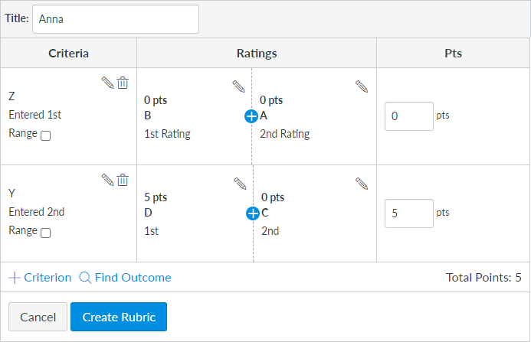Add rating between D and C
This screenshot has width=531, height=342.
[252, 213]
